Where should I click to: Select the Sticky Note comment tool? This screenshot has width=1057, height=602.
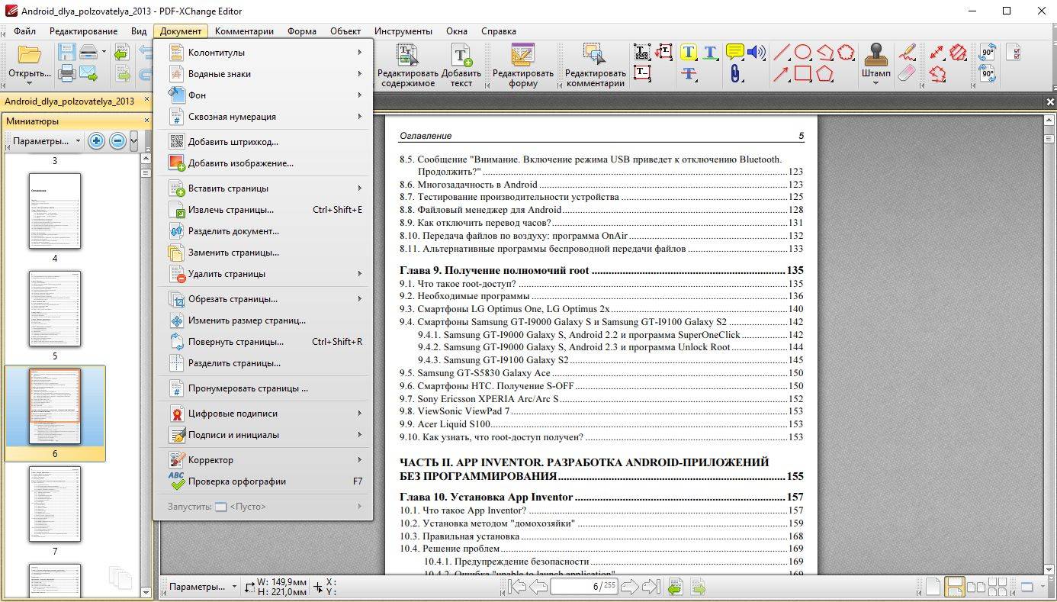click(734, 52)
